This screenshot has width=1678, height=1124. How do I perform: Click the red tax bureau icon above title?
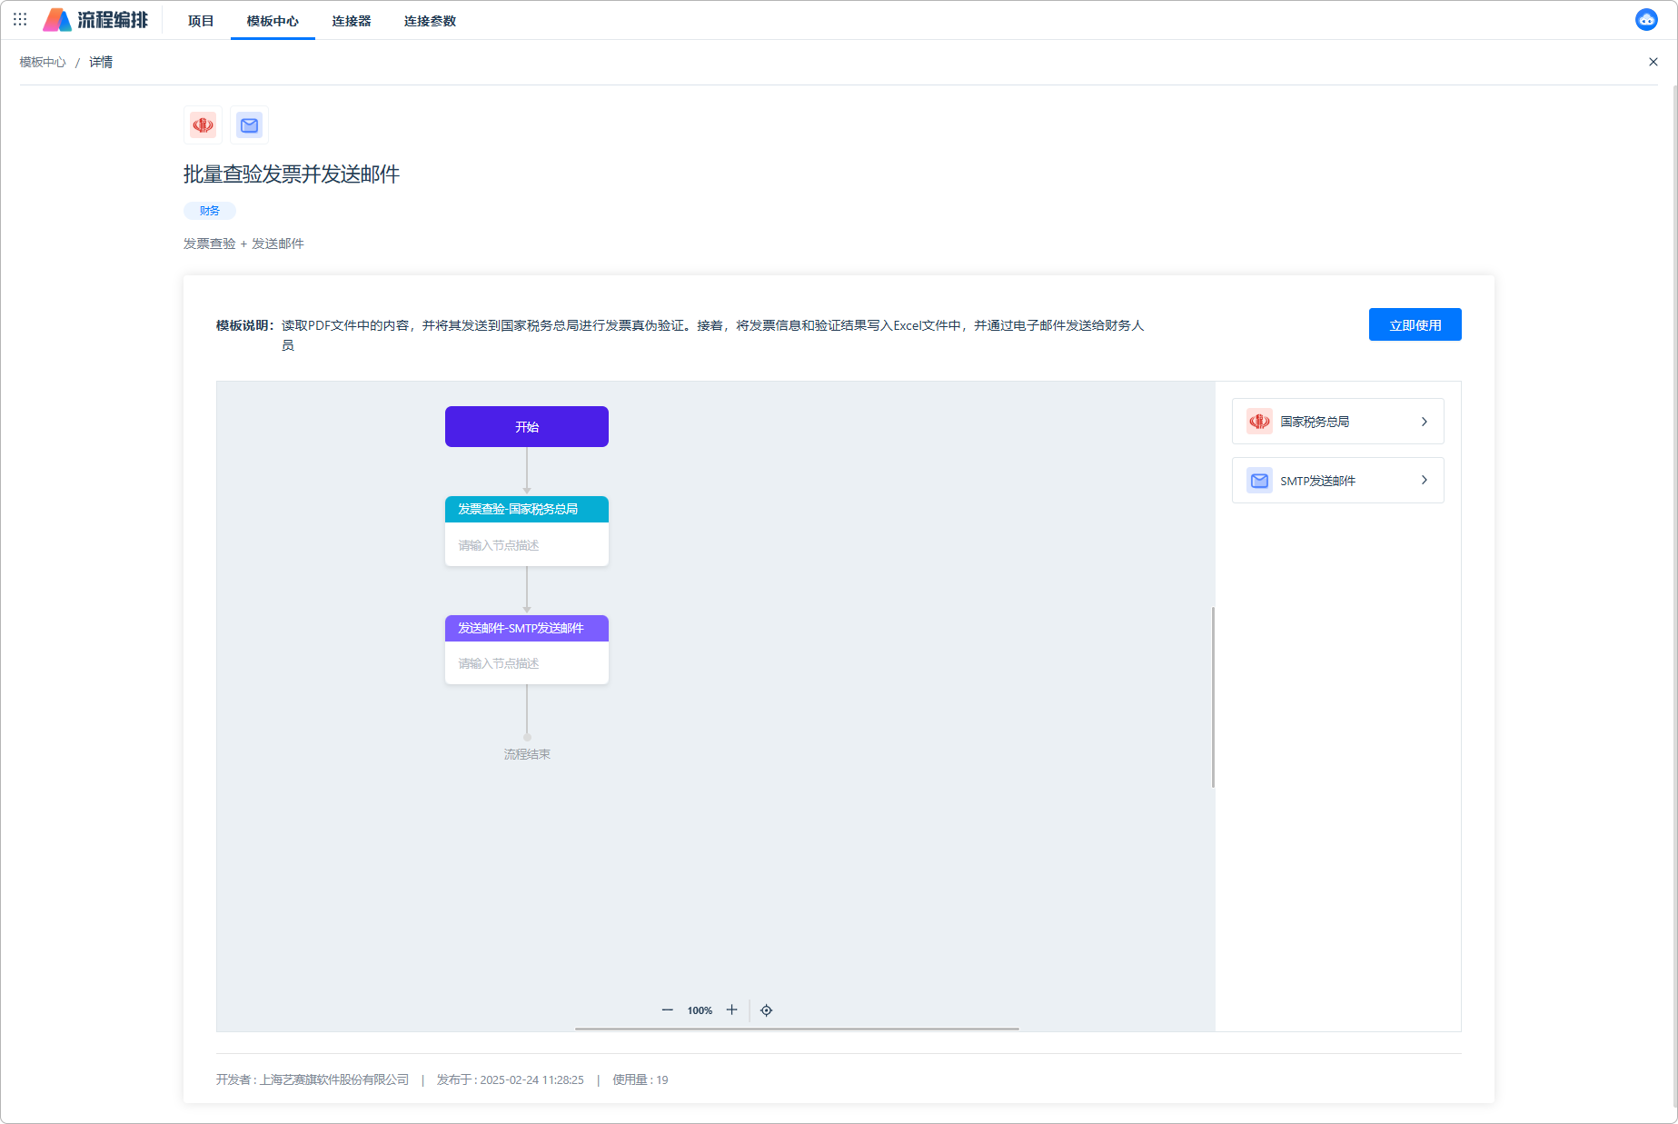[203, 125]
